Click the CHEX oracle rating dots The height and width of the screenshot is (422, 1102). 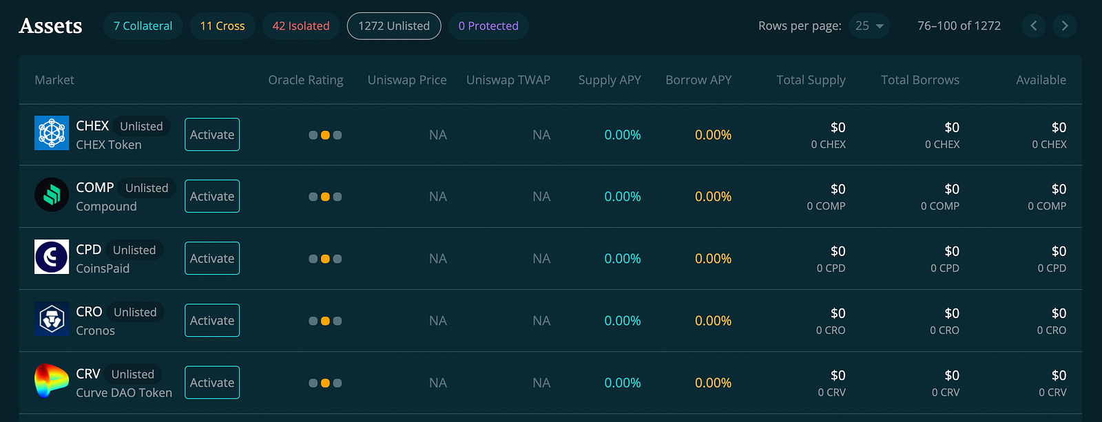tap(325, 135)
